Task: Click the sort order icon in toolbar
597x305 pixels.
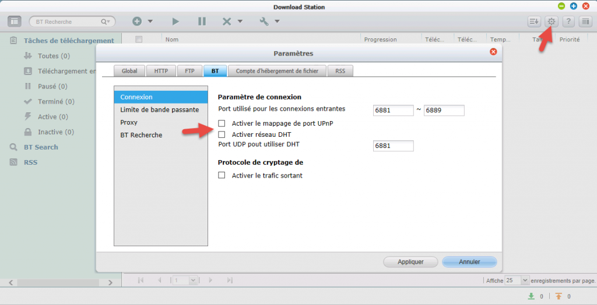Action: pyautogui.click(x=534, y=22)
